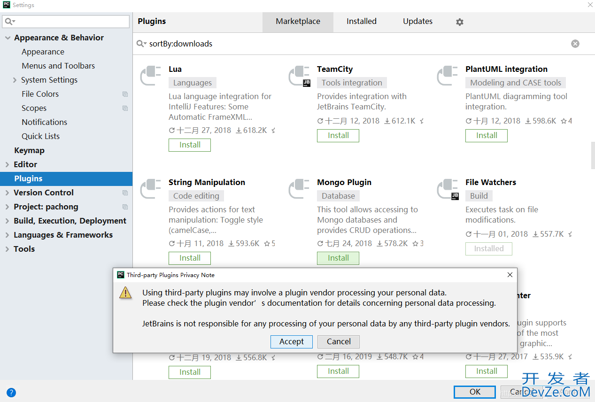
Task: Expand the System Settings node
Action: [x=15, y=80]
